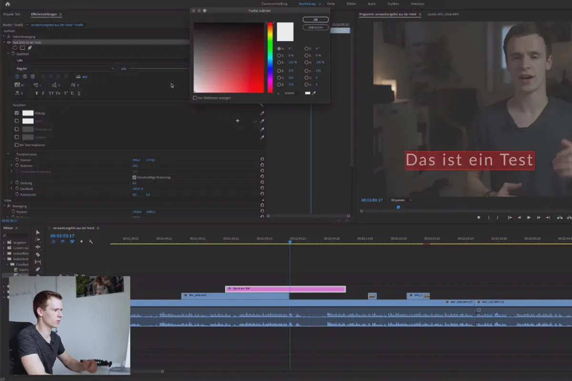
Task: Use the eyedropper in the color picker dialog
Action: pyautogui.click(x=314, y=93)
